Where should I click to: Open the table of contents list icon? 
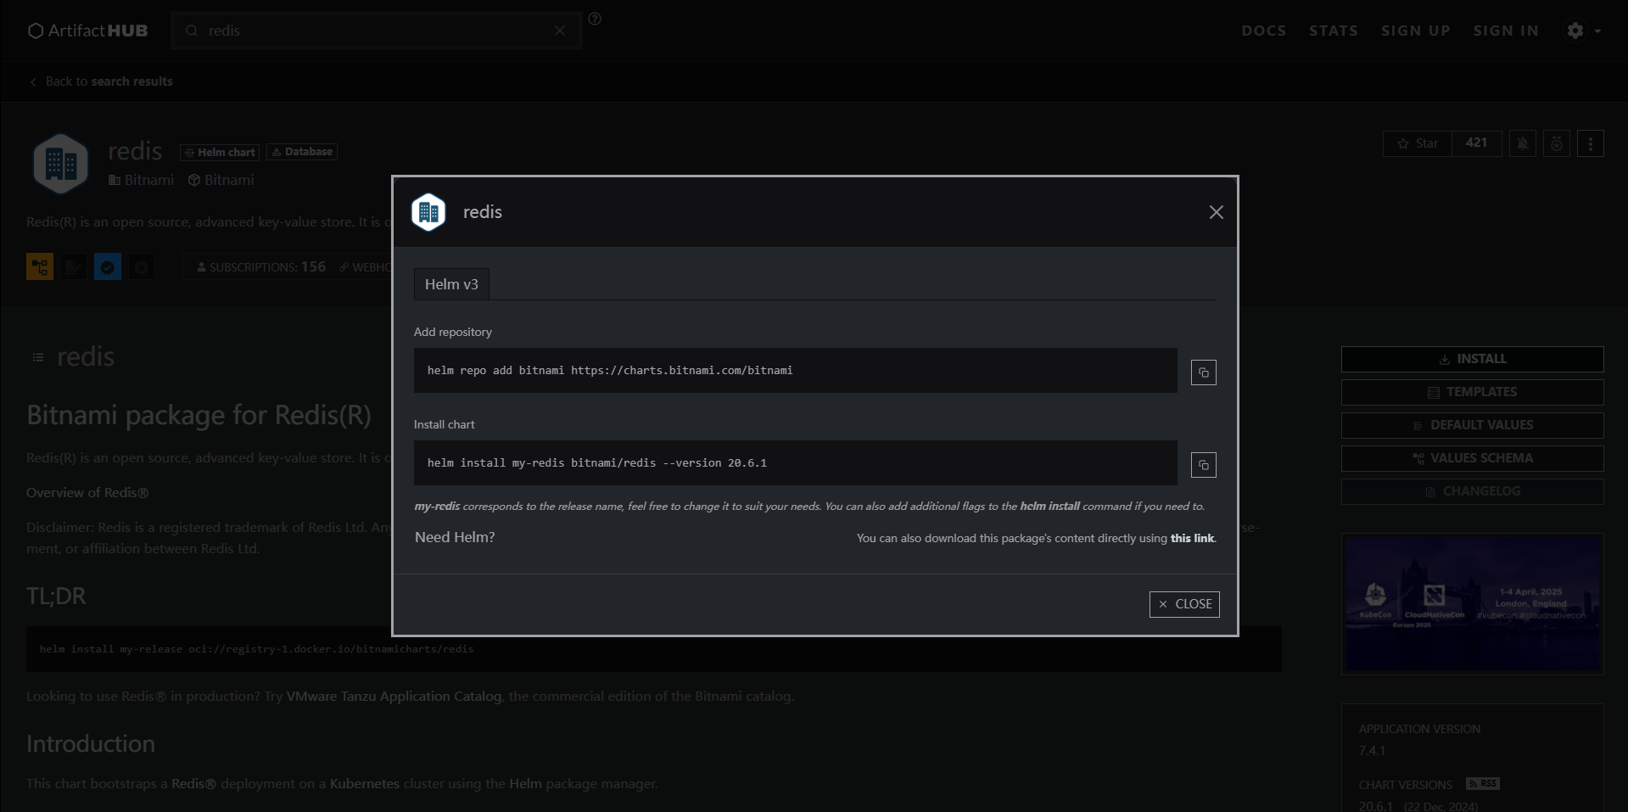tap(38, 357)
